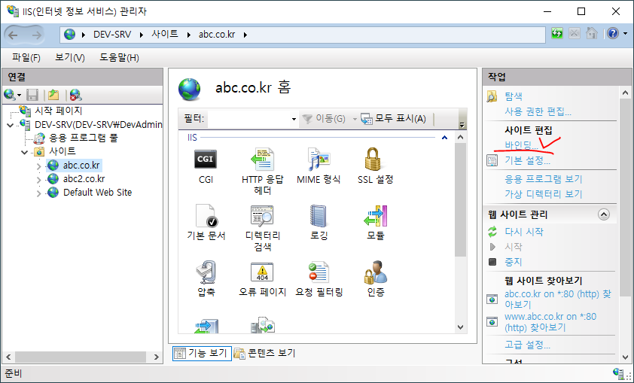This screenshot has width=634, height=383.
Task: Click 응용 프로그램 보기 link
Action: click(x=544, y=179)
